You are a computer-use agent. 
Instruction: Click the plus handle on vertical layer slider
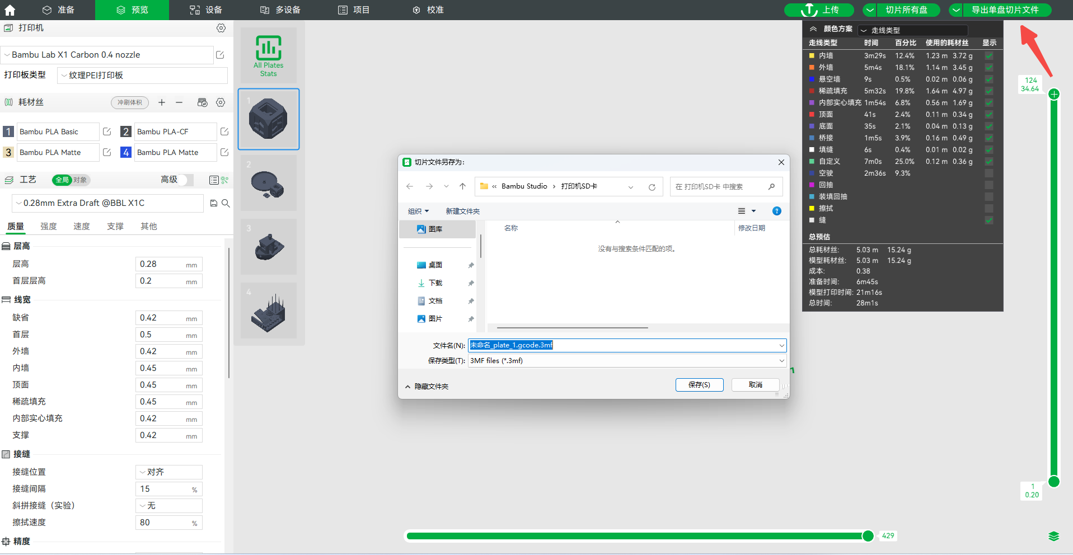1054,94
